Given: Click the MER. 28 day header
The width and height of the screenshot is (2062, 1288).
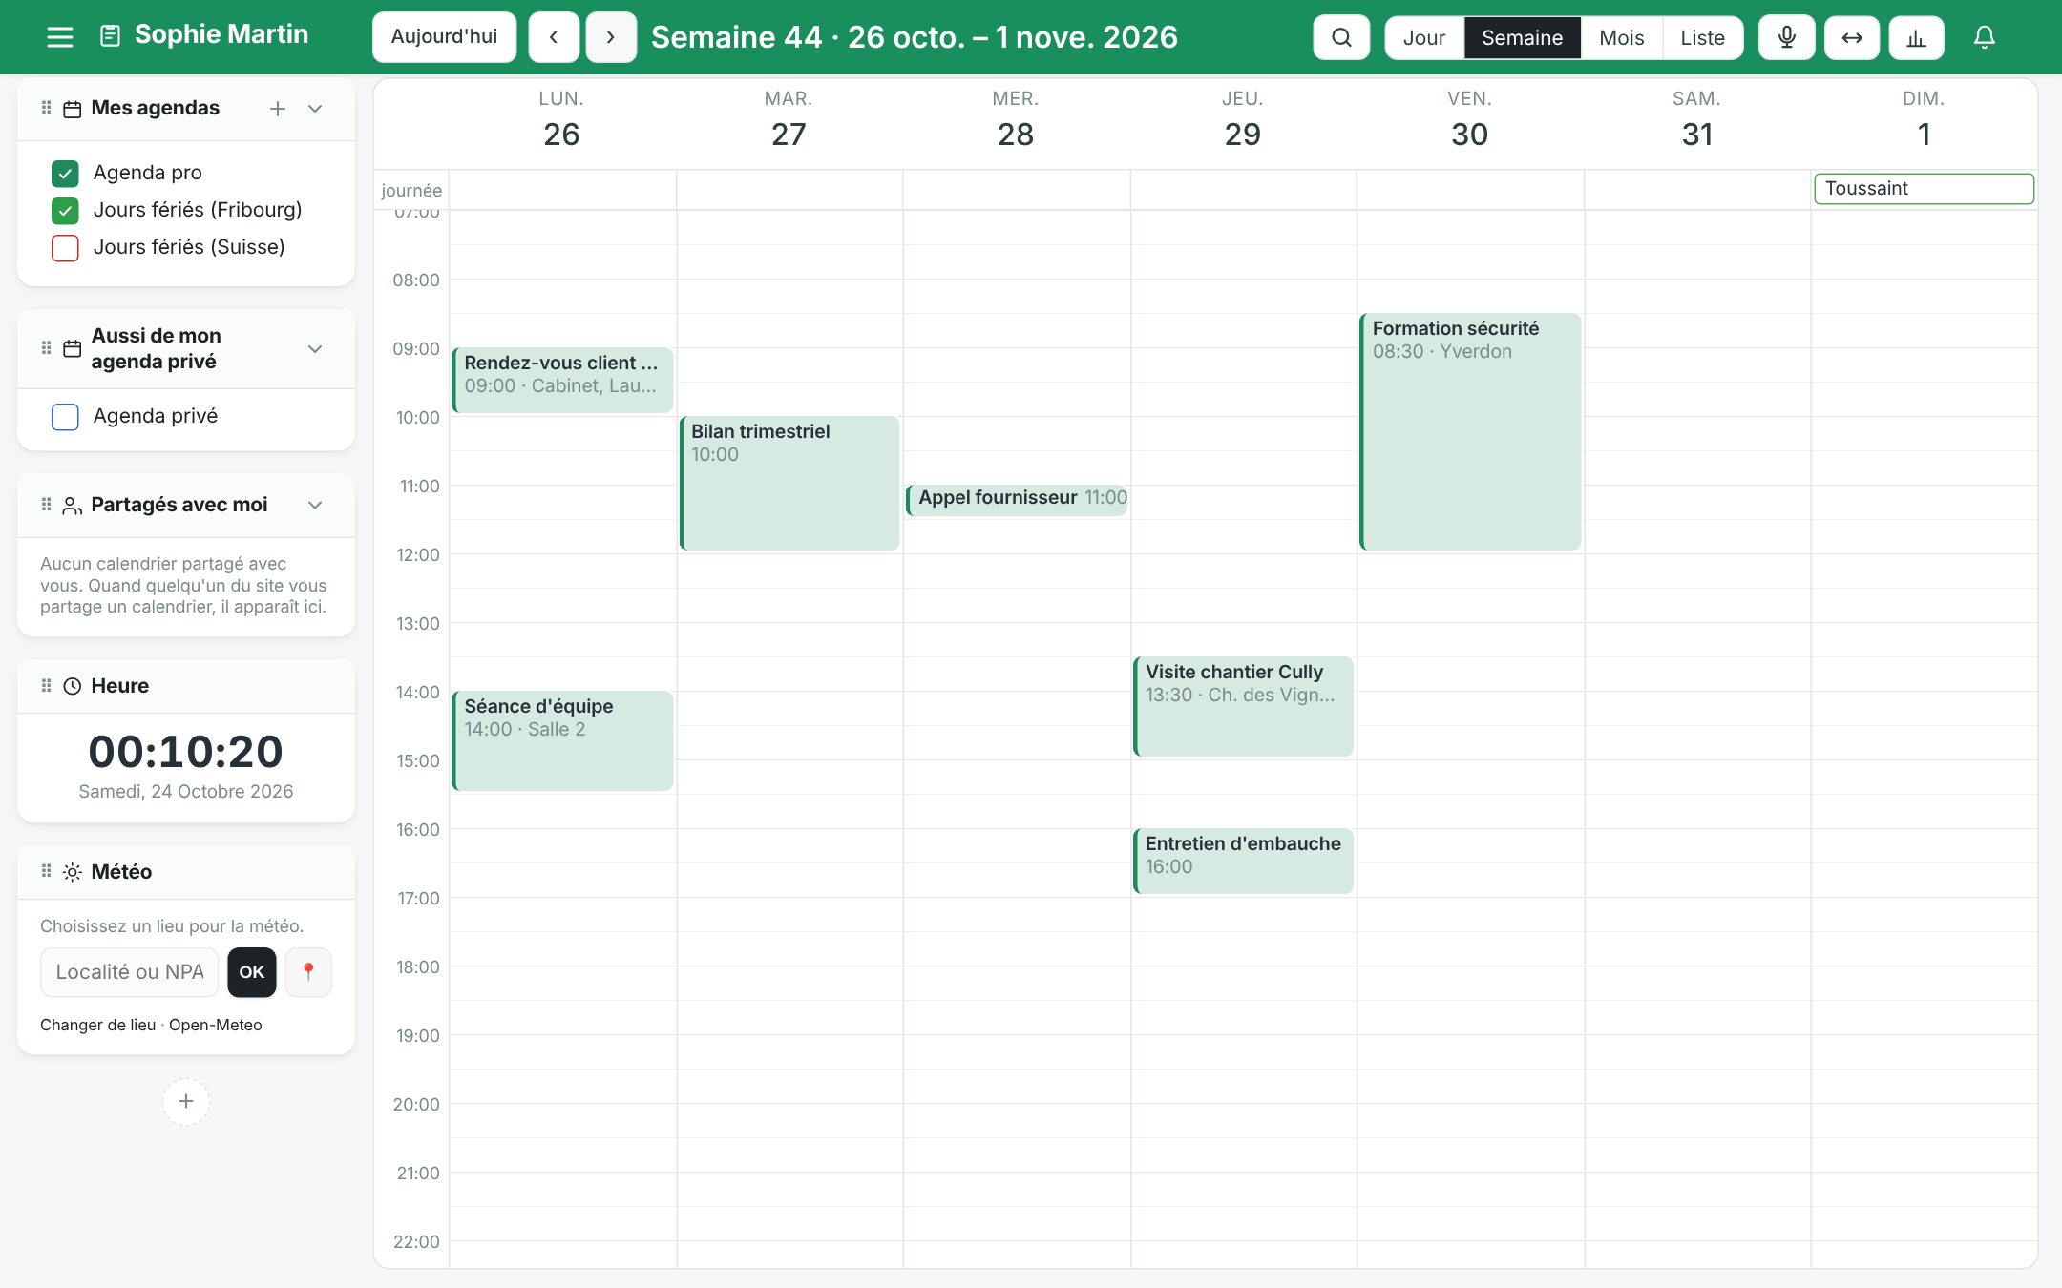Looking at the screenshot, I should tap(1016, 119).
